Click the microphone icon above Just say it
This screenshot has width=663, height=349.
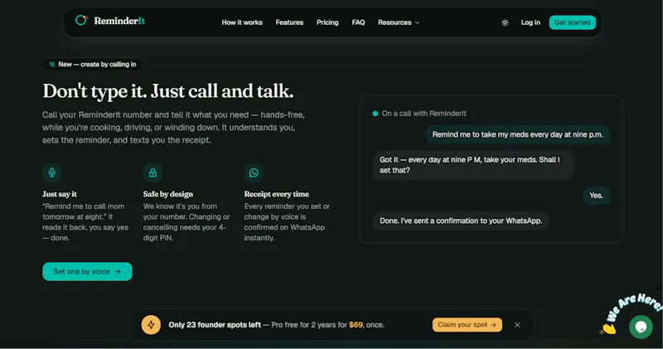[x=51, y=172]
